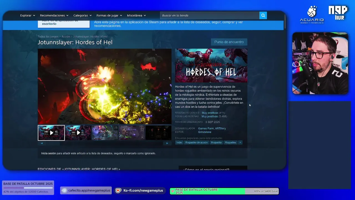Open the Grindstone publisher link
Viewport: 355px width, 200px height.
(205, 132)
